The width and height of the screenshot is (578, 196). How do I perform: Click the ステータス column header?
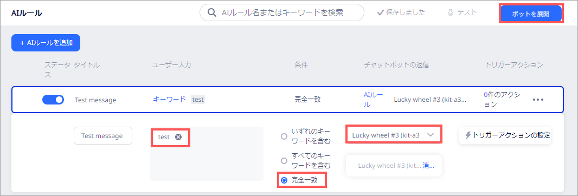coord(57,70)
